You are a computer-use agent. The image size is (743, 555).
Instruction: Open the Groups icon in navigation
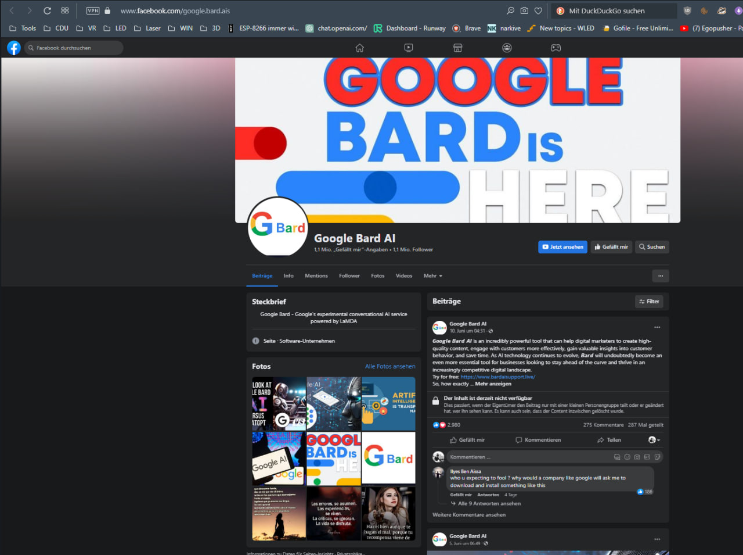(507, 48)
